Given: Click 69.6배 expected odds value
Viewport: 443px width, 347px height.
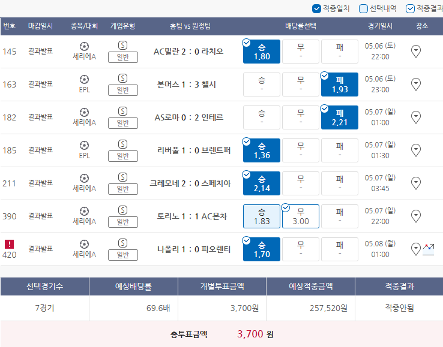Looking at the screenshot, I should pos(158,308).
